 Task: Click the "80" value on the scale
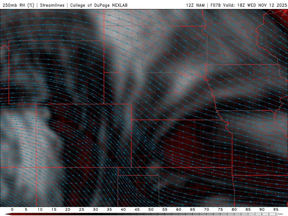(234, 210)
